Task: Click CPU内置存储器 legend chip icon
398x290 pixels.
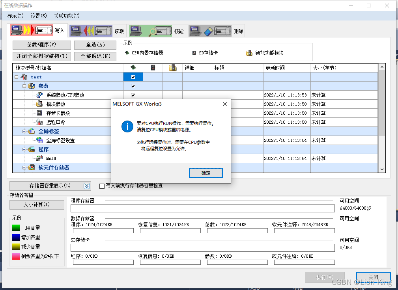Action: tap(127, 53)
